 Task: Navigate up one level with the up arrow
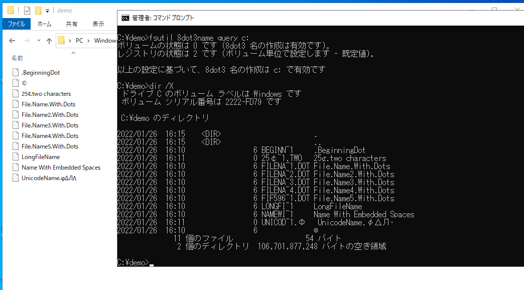(x=49, y=40)
